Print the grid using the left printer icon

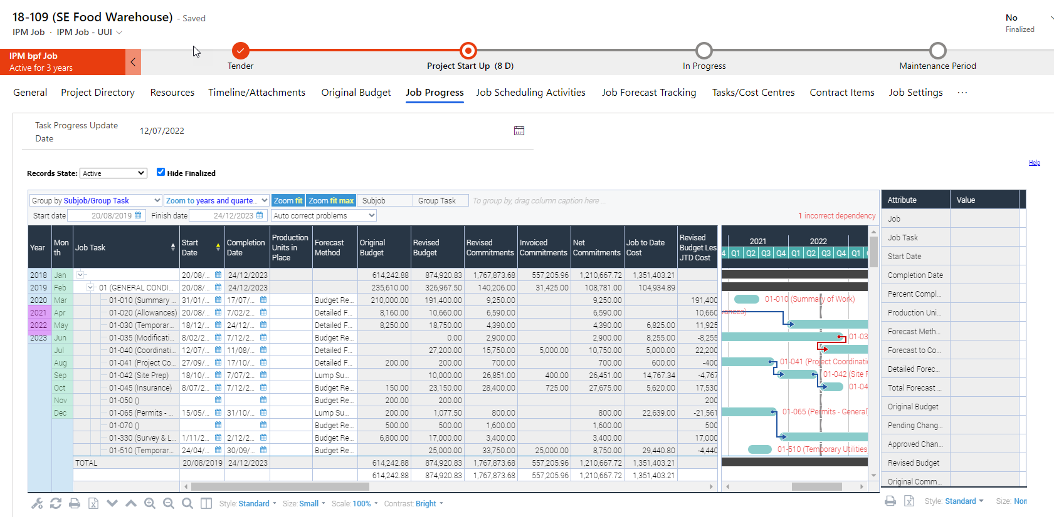pos(75,503)
